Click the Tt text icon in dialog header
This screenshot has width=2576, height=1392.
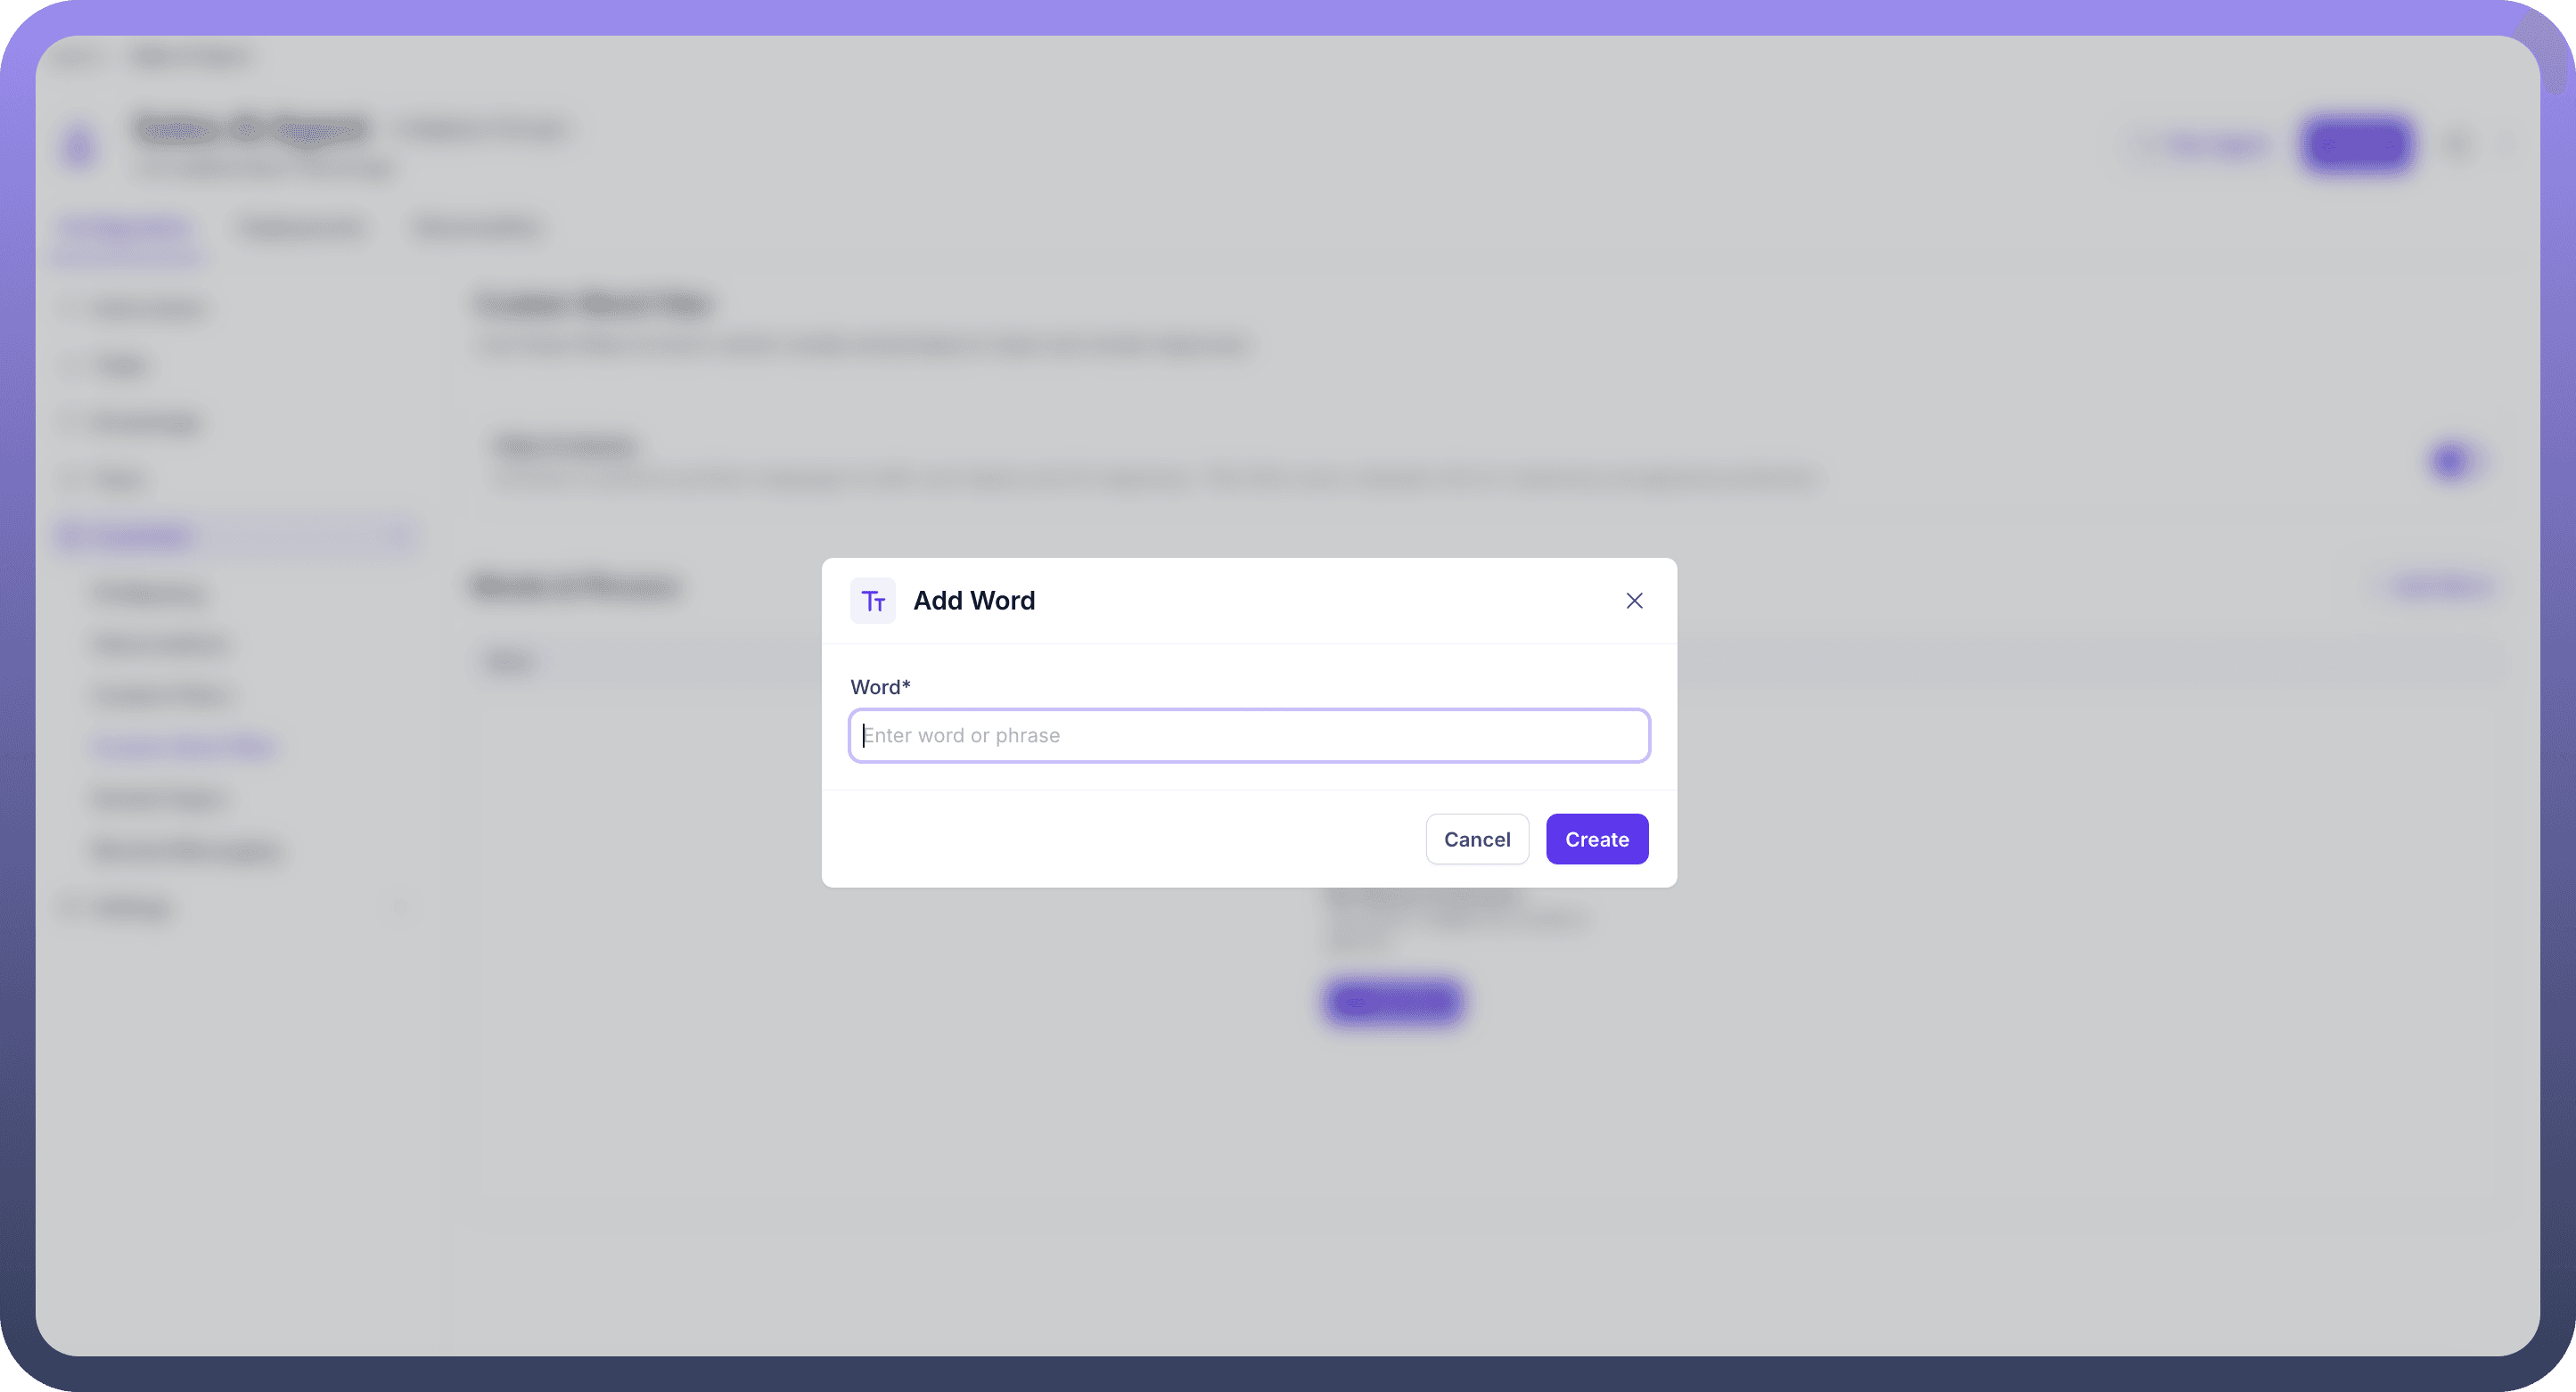point(873,601)
